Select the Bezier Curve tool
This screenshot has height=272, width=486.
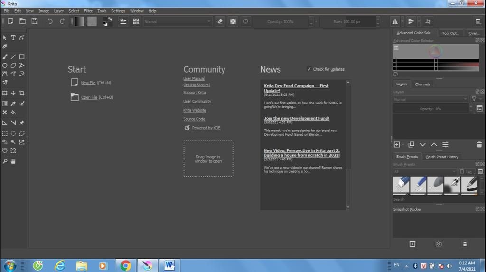(x=5, y=74)
